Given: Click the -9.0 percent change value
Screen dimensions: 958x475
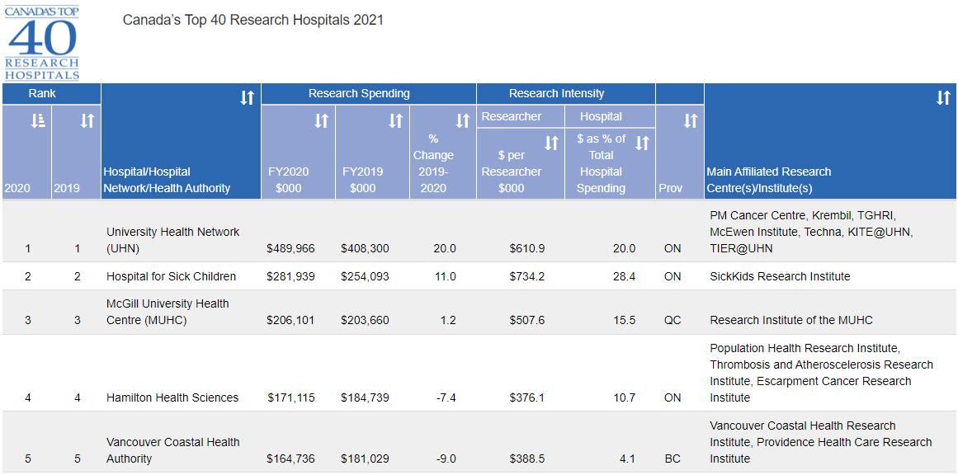Looking at the screenshot, I should 446,459.
